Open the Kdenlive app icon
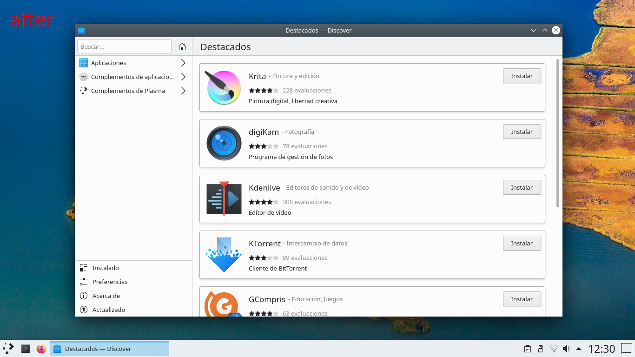 coord(224,199)
